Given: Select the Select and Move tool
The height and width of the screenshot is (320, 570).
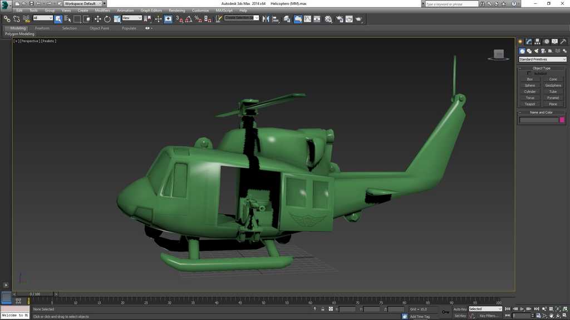Looking at the screenshot, I should point(97,19).
